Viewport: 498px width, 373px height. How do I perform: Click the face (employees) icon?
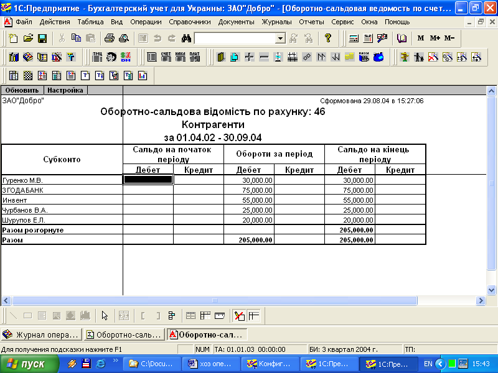point(111,57)
